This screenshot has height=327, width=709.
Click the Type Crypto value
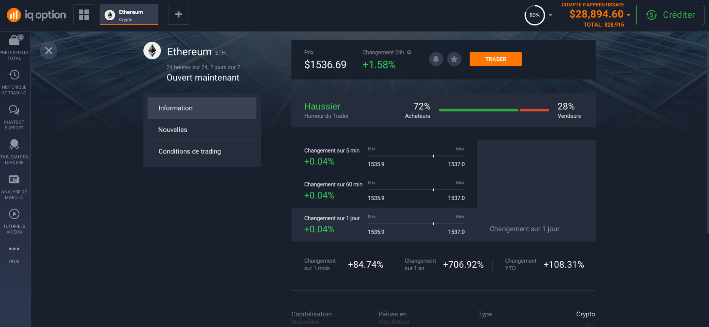click(585, 314)
